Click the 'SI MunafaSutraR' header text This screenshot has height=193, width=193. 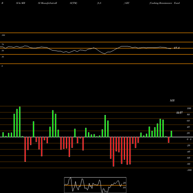coord(47,3)
